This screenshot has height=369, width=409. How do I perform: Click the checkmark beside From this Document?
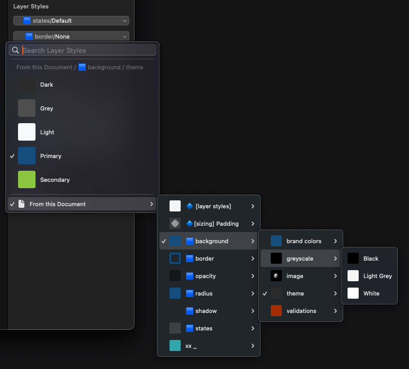[12, 204]
